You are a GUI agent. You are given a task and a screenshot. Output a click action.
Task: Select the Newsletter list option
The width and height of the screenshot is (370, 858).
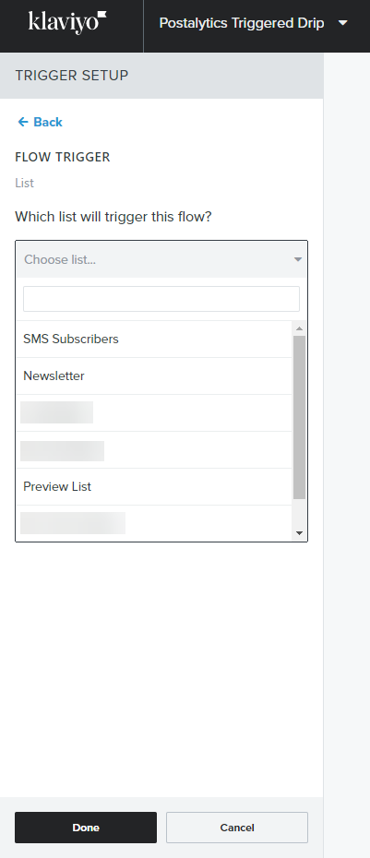(x=154, y=375)
